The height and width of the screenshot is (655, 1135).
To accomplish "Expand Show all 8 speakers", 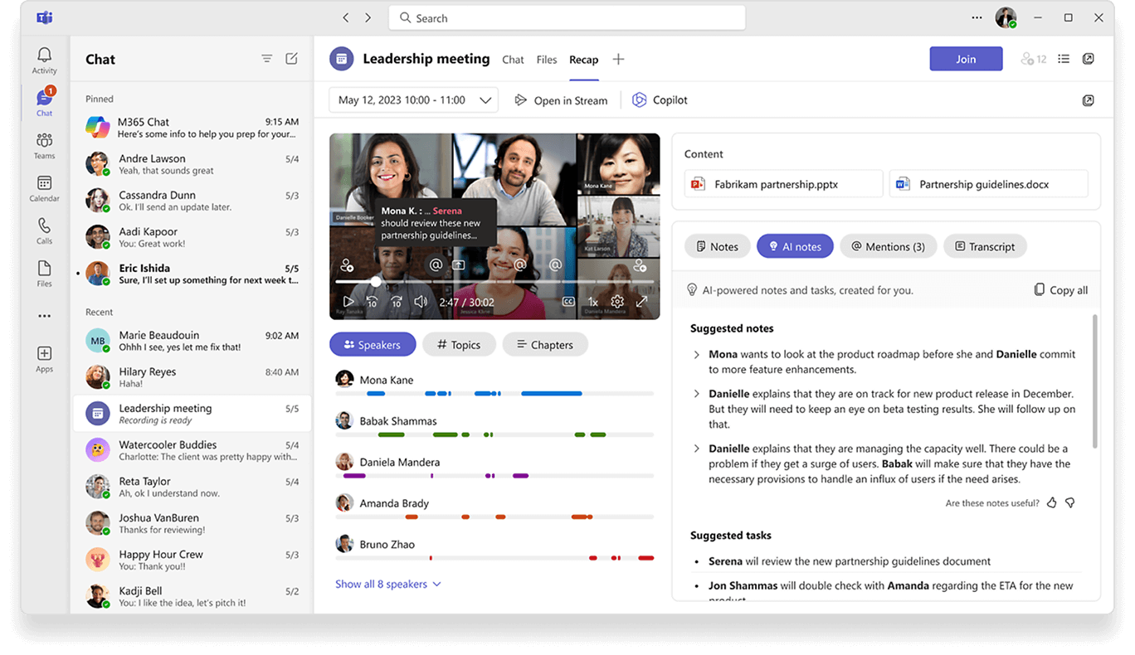I will (x=387, y=585).
